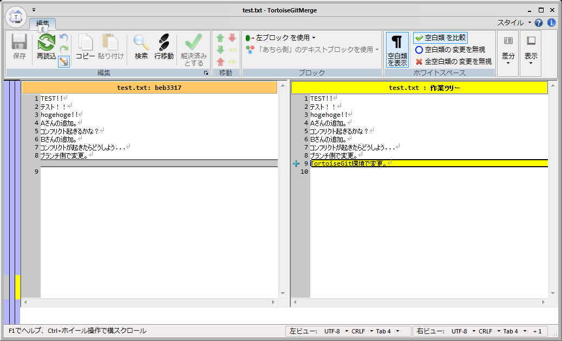The height and width of the screenshot is (341, 562).
Task: Click the '+ 1' status bar indicator
Action: (x=537, y=331)
